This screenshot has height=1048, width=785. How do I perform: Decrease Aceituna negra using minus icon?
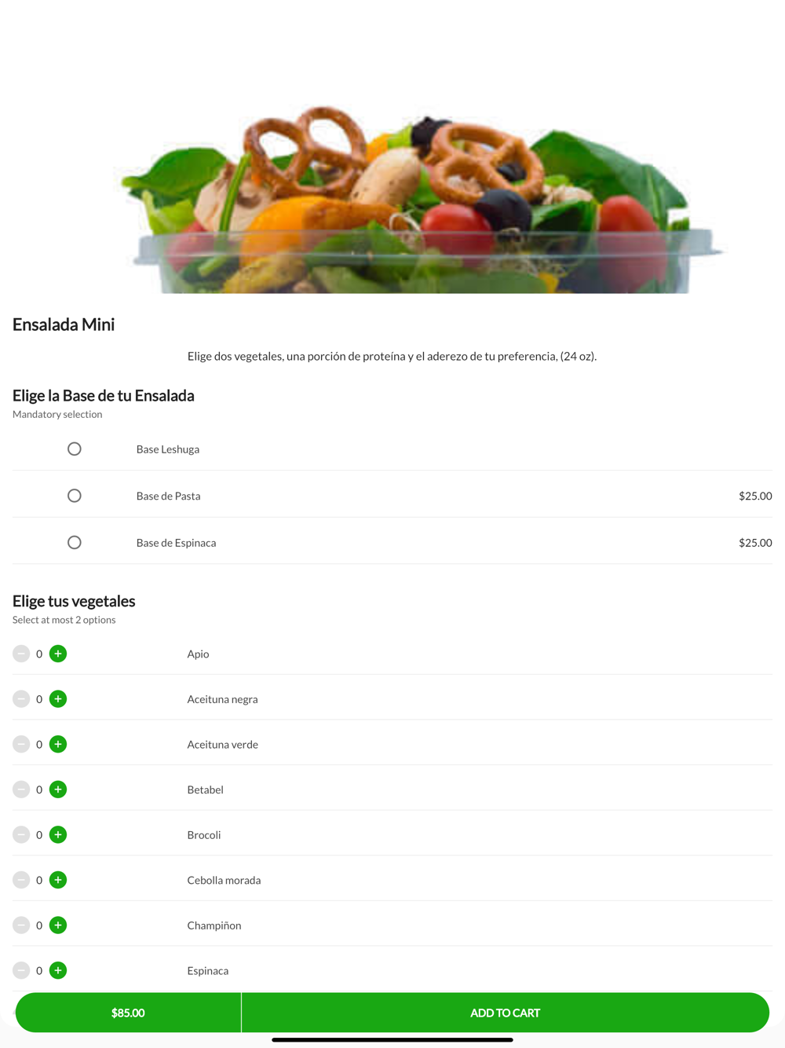point(21,699)
